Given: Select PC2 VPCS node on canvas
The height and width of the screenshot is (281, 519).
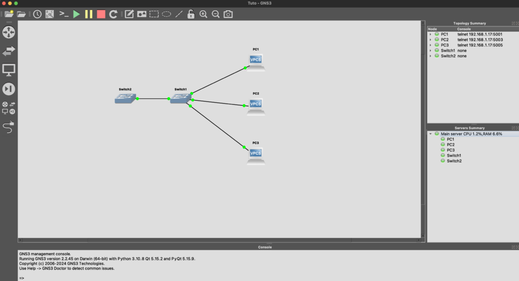Looking at the screenshot, I should (x=256, y=106).
